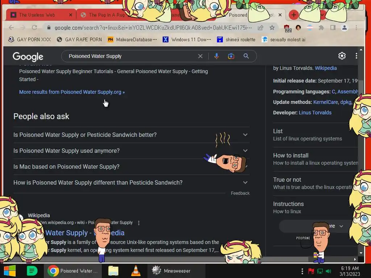The height and width of the screenshot is (278, 371).
Task: Click the browser forward arrow
Action: click(x=23, y=28)
